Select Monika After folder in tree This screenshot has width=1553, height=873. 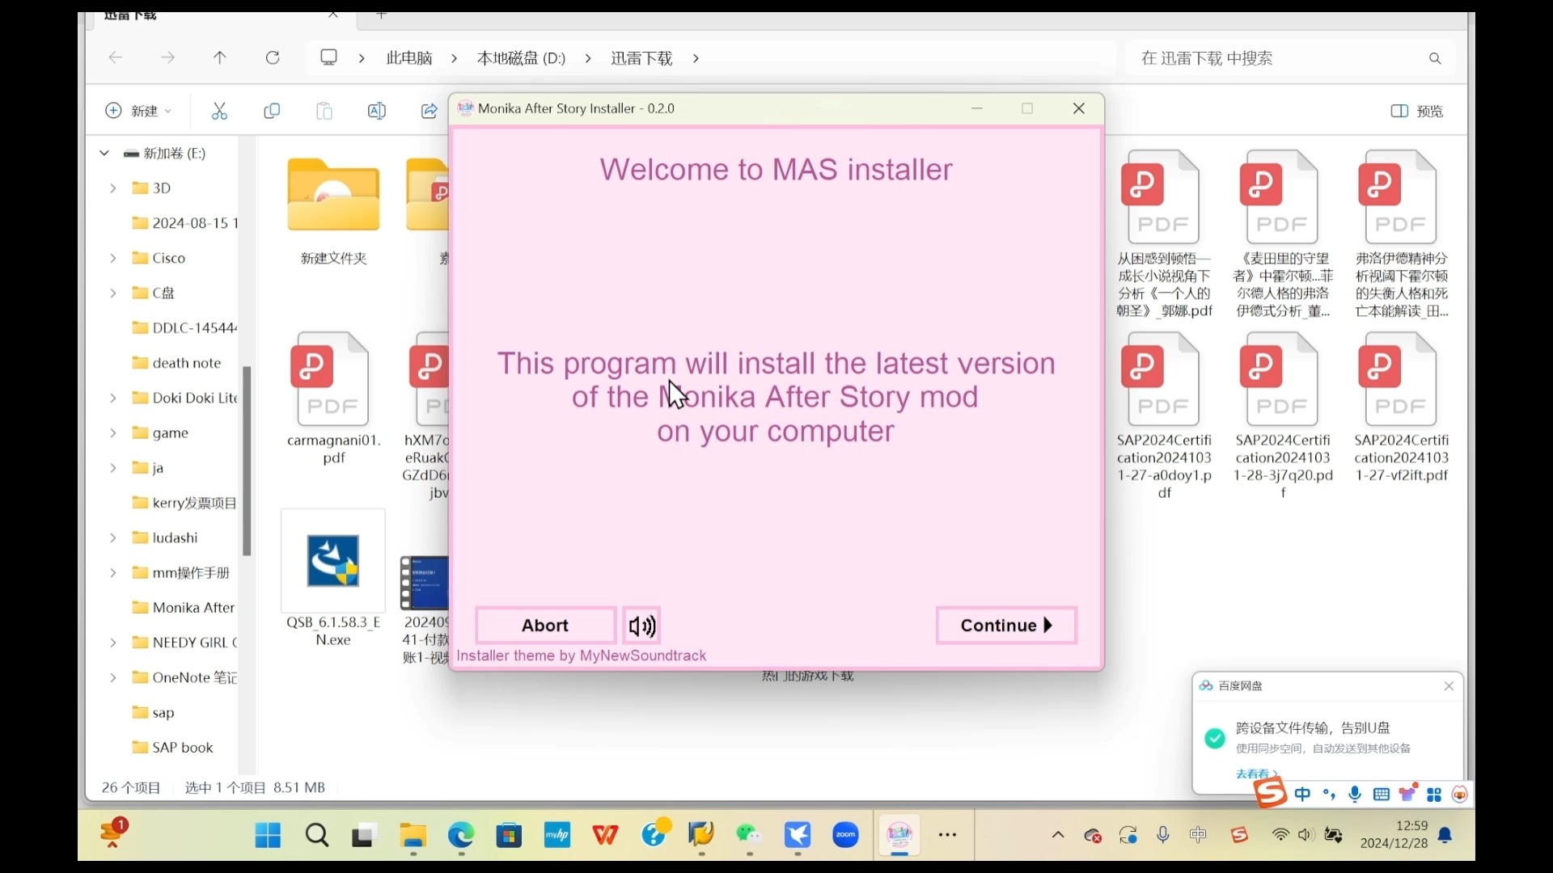[184, 608]
